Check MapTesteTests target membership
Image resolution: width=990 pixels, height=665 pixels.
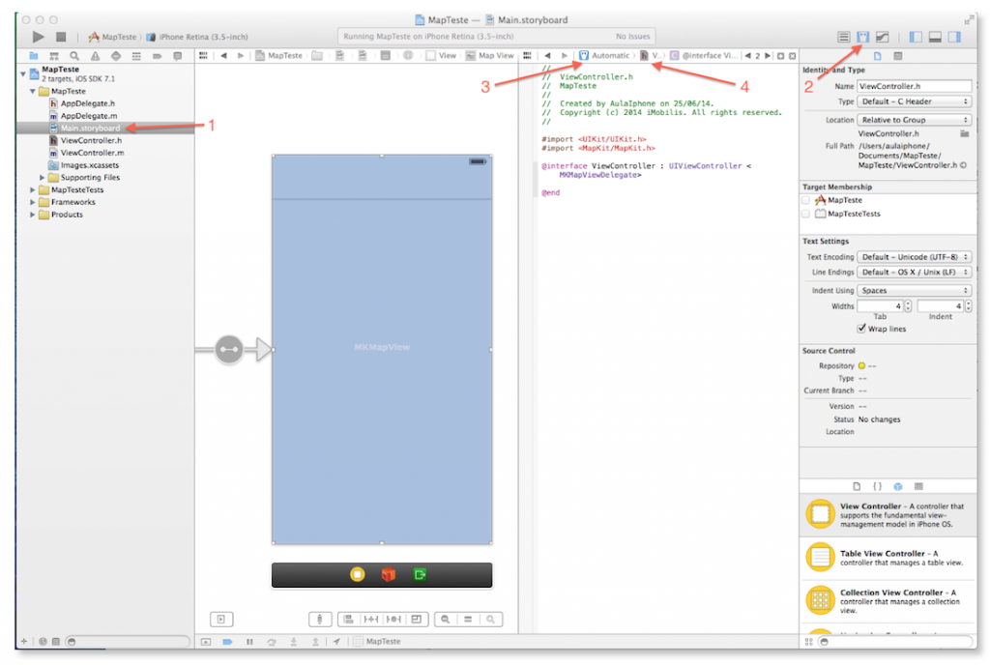(805, 214)
